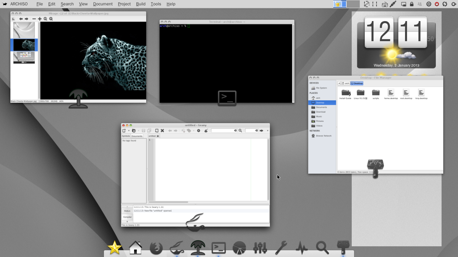The width and height of the screenshot is (458, 257).
Task: Open the Document menu
Action: (103, 4)
